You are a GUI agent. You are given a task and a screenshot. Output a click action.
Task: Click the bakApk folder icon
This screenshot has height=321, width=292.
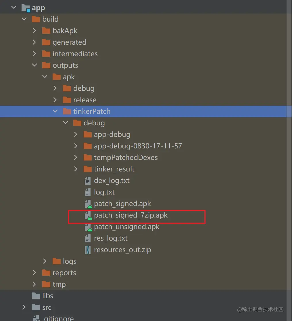46,31
